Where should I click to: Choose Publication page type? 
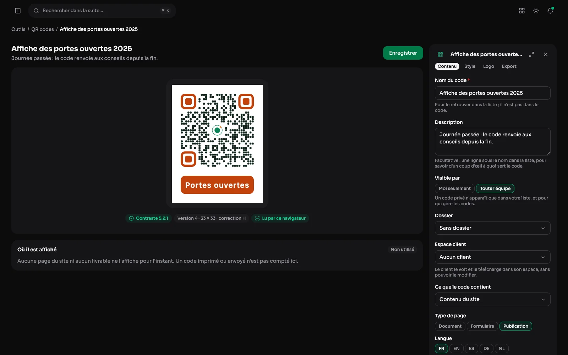(516, 326)
